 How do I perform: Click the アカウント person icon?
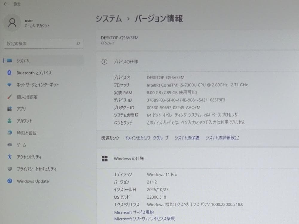click(x=9, y=121)
